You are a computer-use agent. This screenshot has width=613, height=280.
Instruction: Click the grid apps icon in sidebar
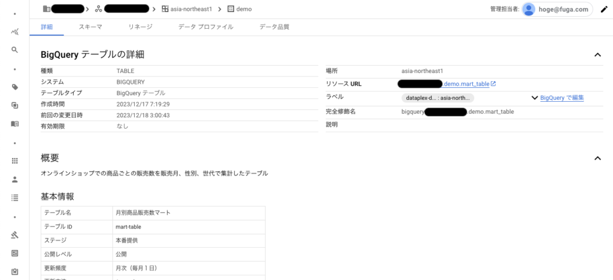click(x=15, y=161)
